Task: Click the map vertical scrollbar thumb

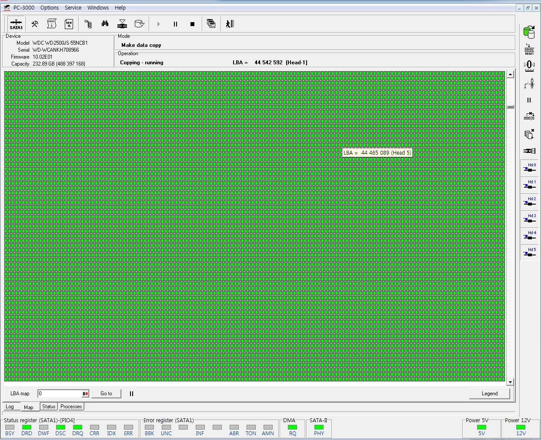Action: point(511,107)
